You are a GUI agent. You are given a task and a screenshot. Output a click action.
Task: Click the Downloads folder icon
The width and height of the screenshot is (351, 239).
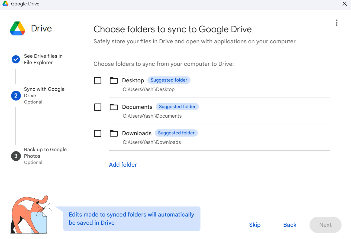[114, 133]
